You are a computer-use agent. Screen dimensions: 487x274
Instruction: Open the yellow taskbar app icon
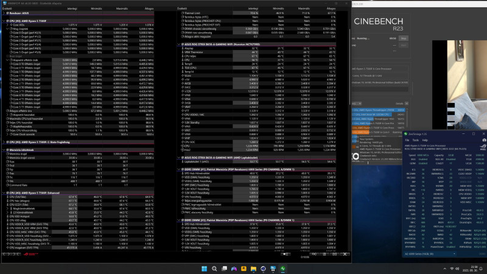click(x=243, y=269)
